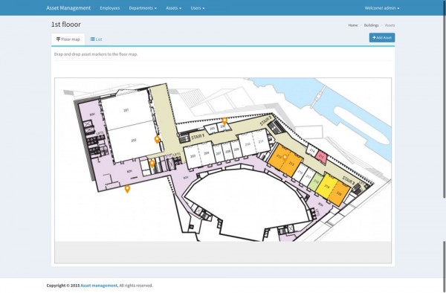Switch to the List tab
The image size is (446, 293).
tap(96, 39)
